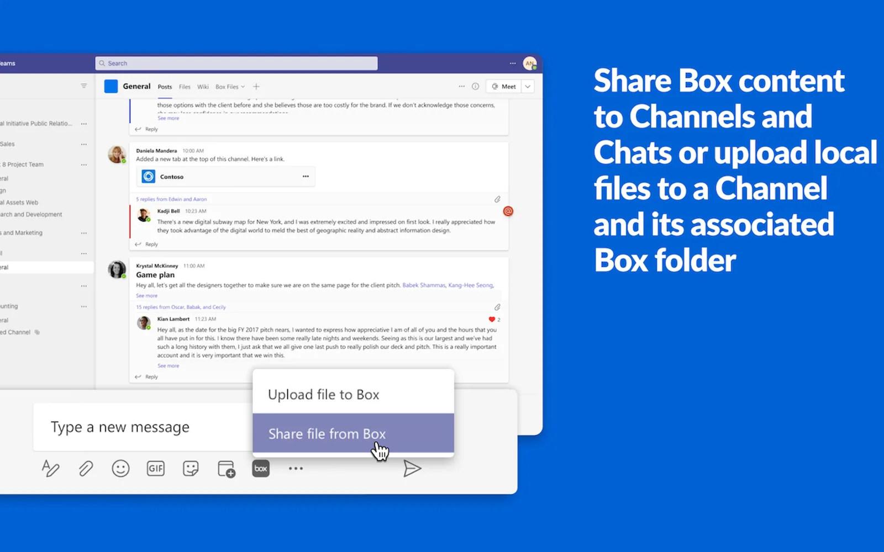Open Kadji Bell's avatar
The width and height of the screenshot is (884, 552).
[x=144, y=215]
